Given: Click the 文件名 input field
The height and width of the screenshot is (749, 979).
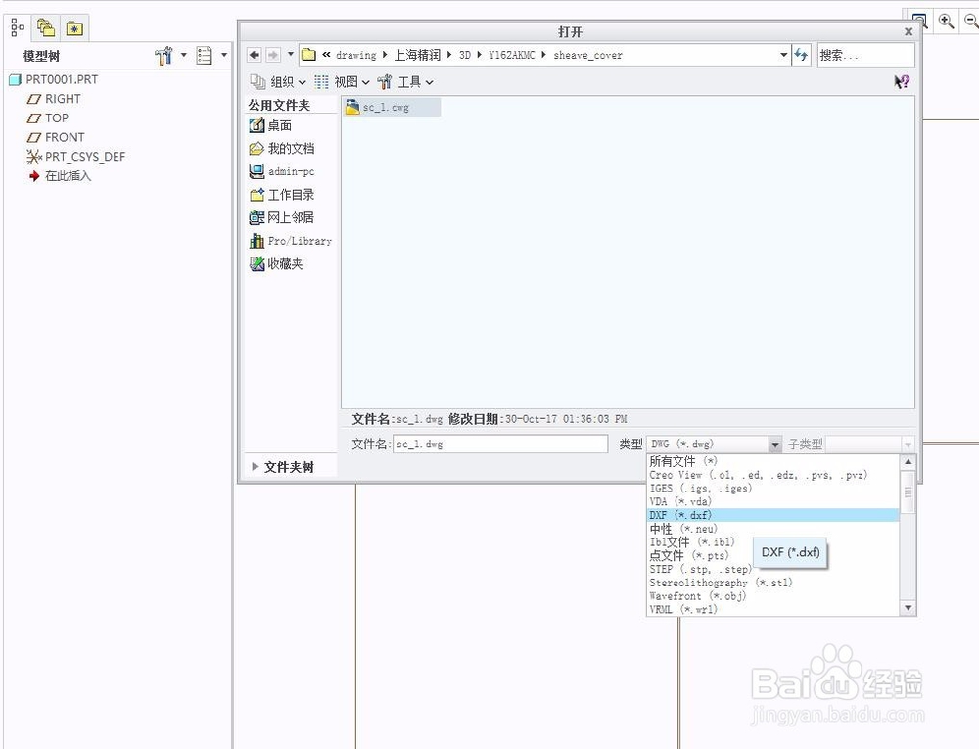Looking at the screenshot, I should coord(500,444).
